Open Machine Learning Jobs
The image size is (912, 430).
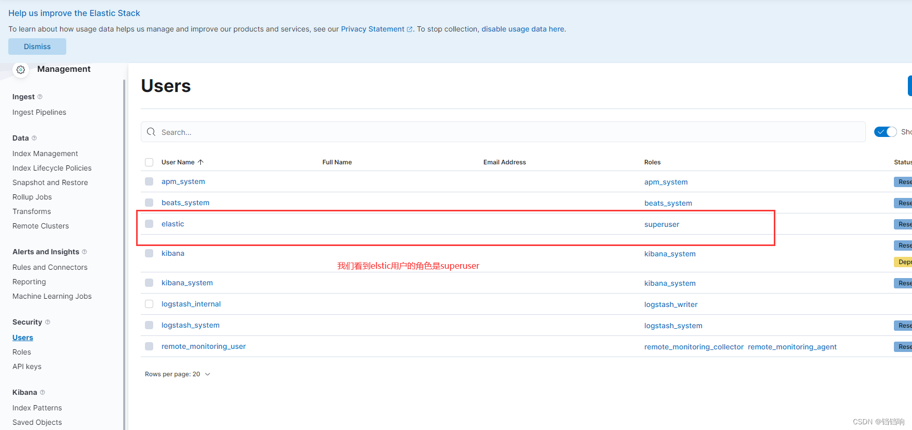click(x=52, y=296)
